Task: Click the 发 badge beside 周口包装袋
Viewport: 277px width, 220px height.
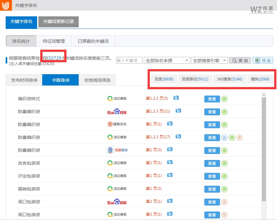Action: tap(224, 202)
